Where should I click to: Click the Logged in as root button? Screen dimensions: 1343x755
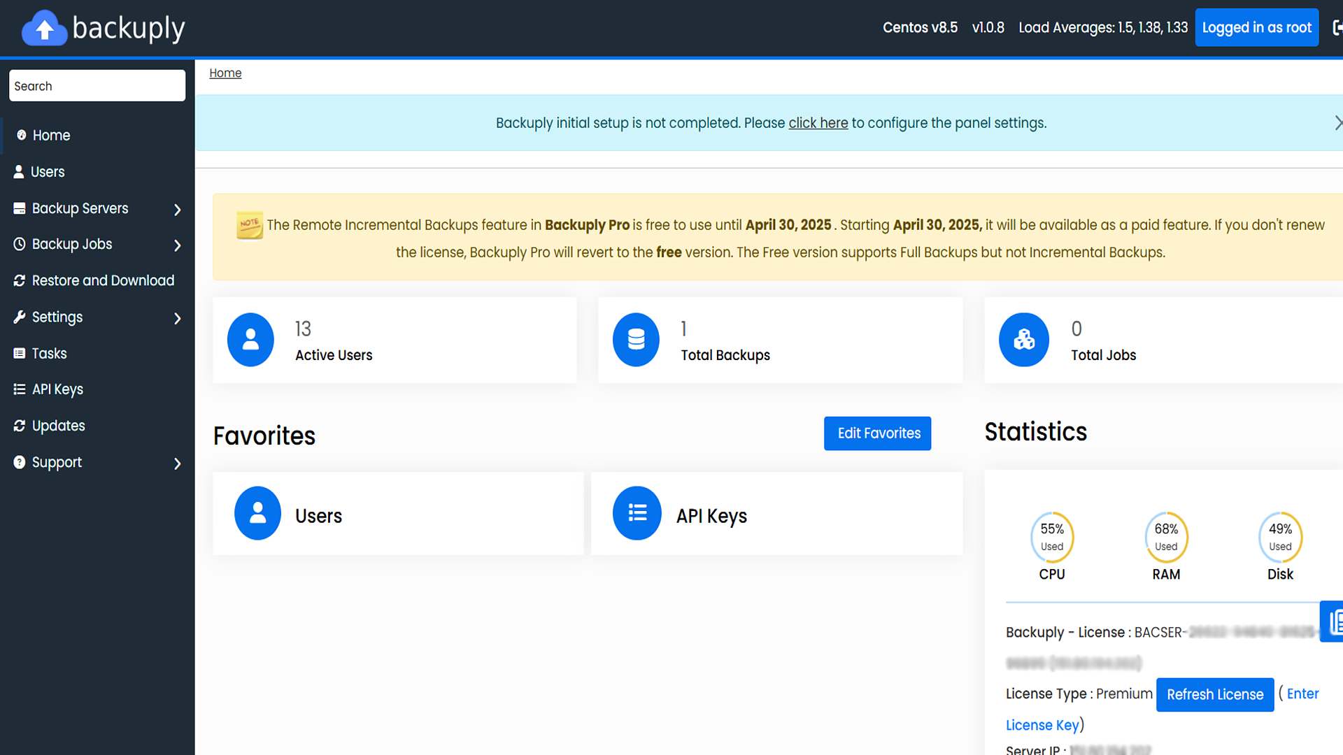pyautogui.click(x=1256, y=27)
